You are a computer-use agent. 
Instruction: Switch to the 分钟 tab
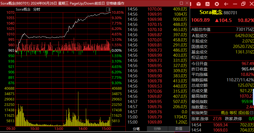coord(157,129)
